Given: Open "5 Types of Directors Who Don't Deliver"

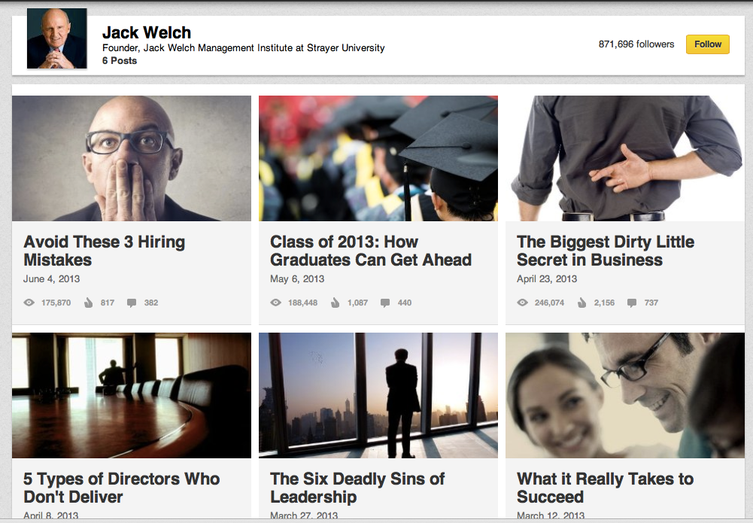Looking at the screenshot, I should click(119, 488).
